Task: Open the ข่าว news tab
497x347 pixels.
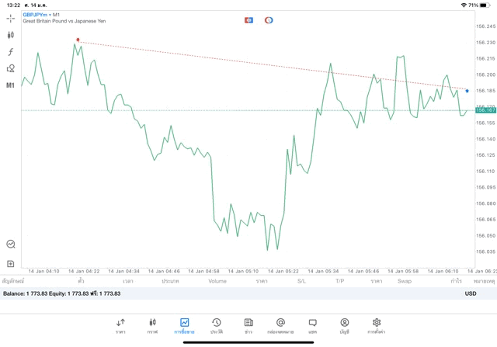Action: point(248,325)
